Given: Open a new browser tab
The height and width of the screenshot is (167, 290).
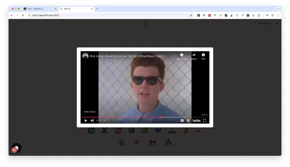Looking at the screenshot, I should pos(97,9).
